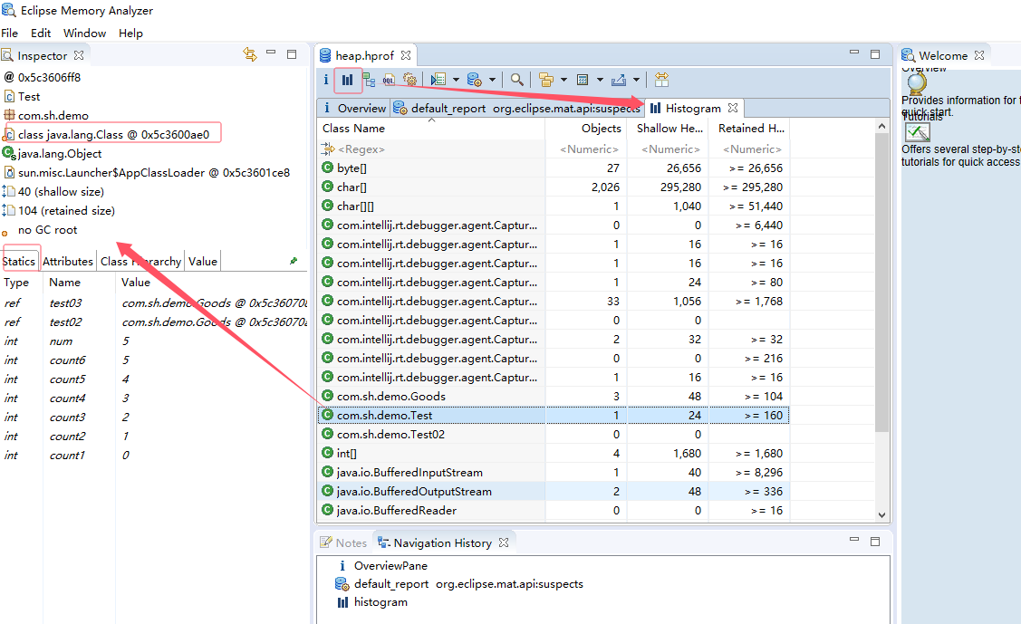Expand the Query Browser dropdown arrow
The height and width of the screenshot is (624, 1021).
click(x=492, y=80)
